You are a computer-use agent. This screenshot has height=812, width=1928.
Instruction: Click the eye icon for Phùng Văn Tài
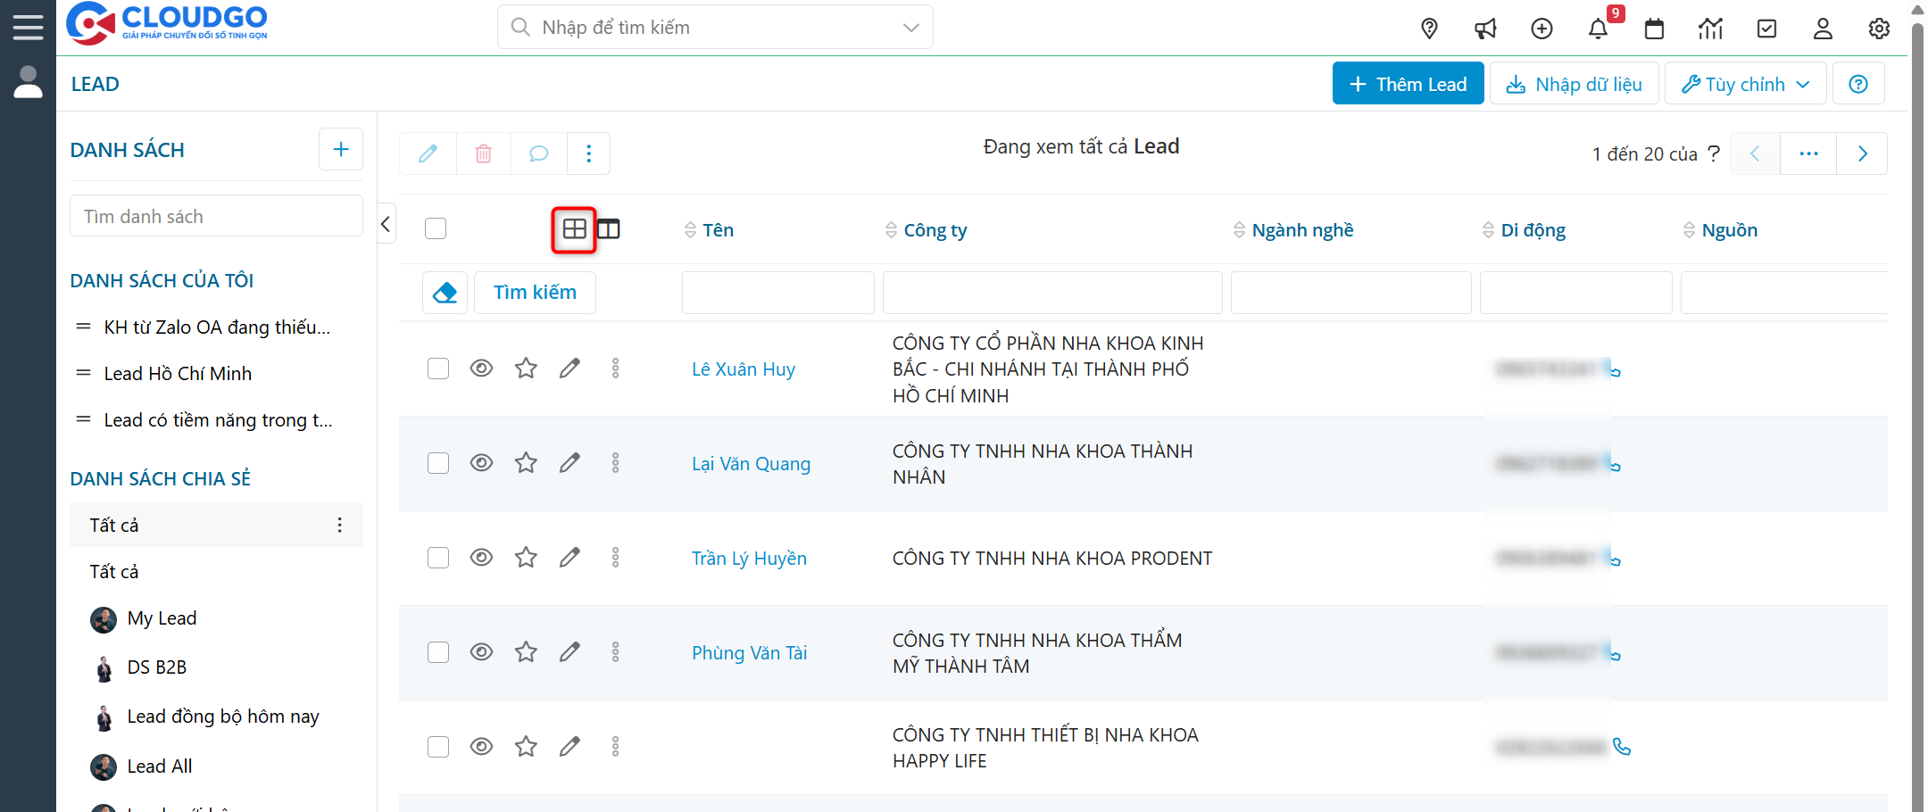[481, 652]
